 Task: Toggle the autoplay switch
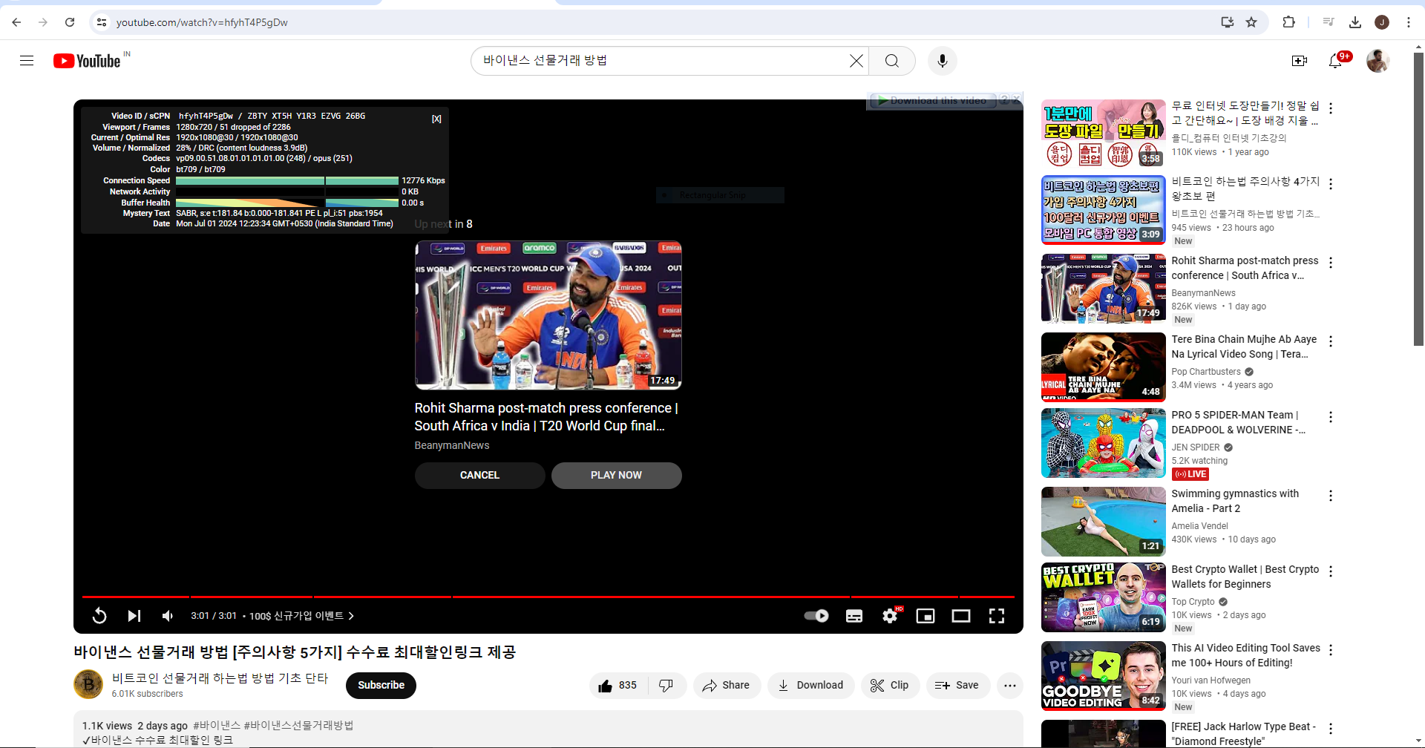tap(816, 616)
